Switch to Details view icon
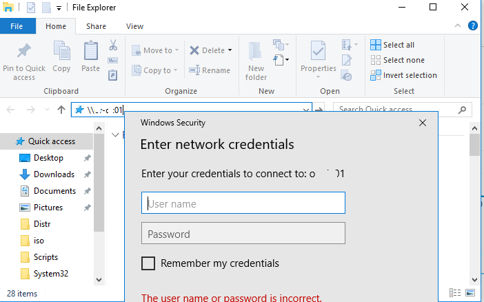This screenshot has width=484, height=302. pos(455,292)
